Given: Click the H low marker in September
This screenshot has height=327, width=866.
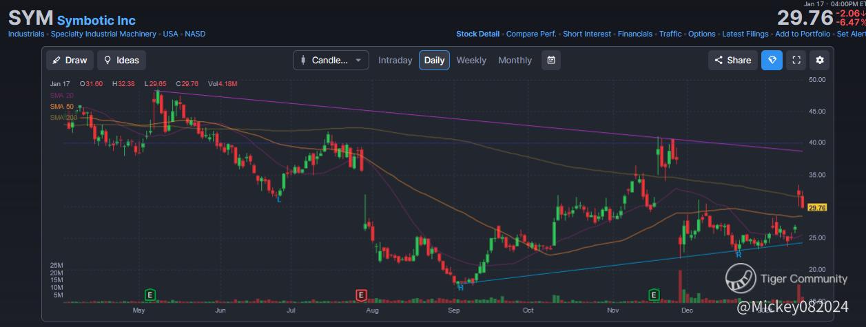Looking at the screenshot, I should click(x=460, y=287).
